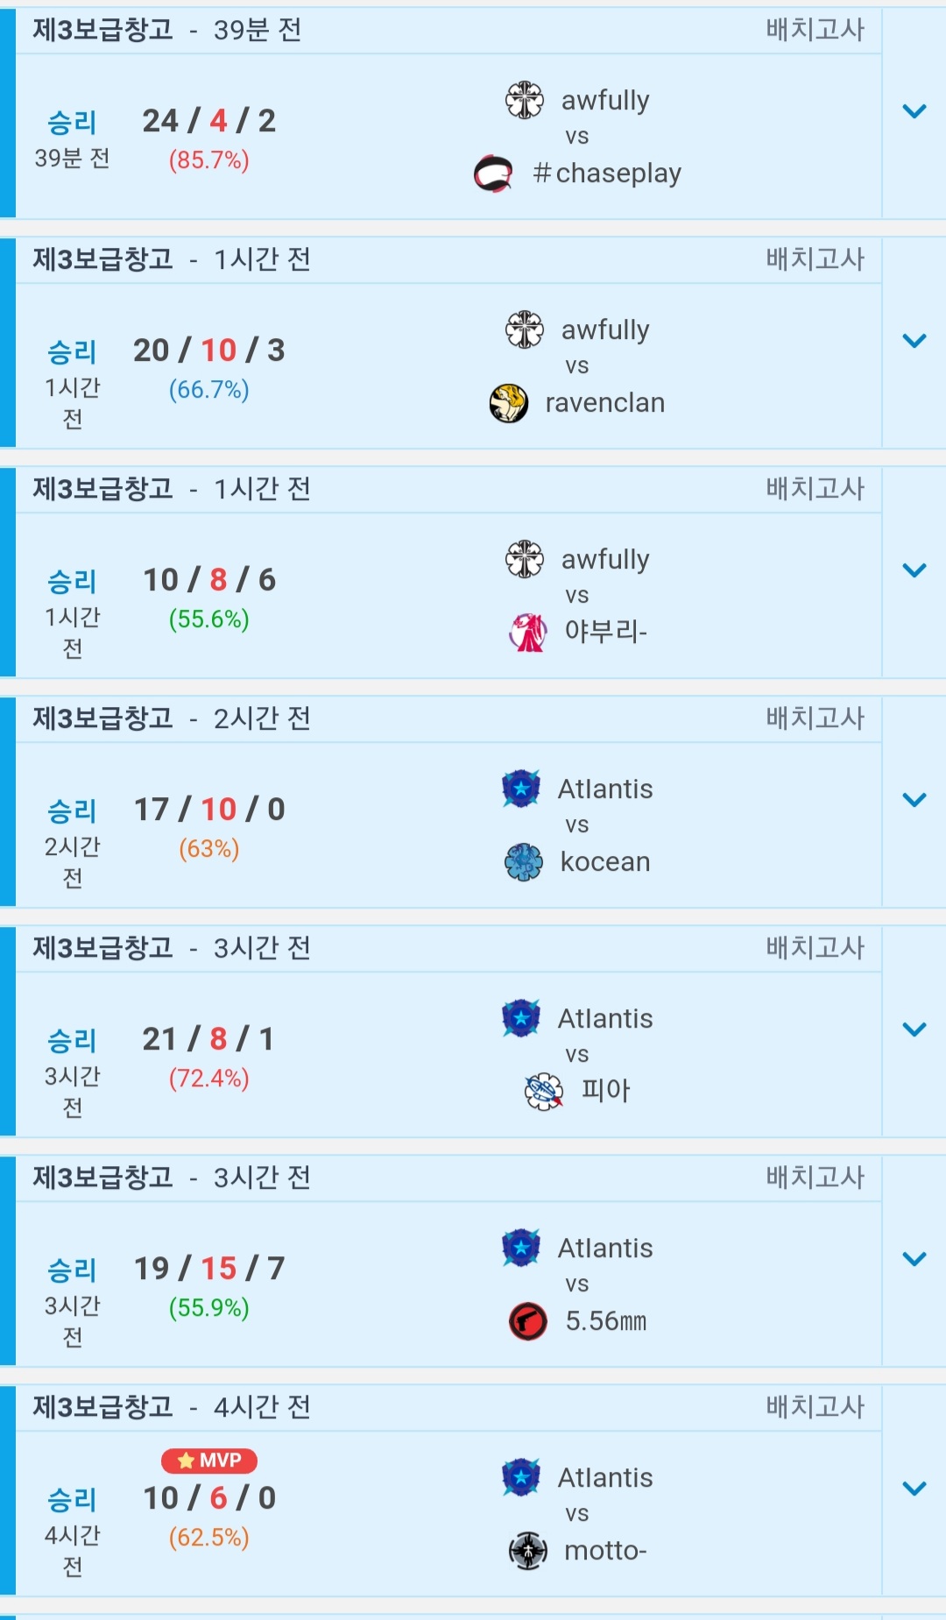Viewport: 946px width, 1620px height.
Task: Expand match details for kocean game
Action: point(914,800)
